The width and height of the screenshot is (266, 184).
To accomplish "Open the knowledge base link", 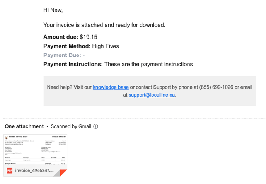I will (111, 87).
